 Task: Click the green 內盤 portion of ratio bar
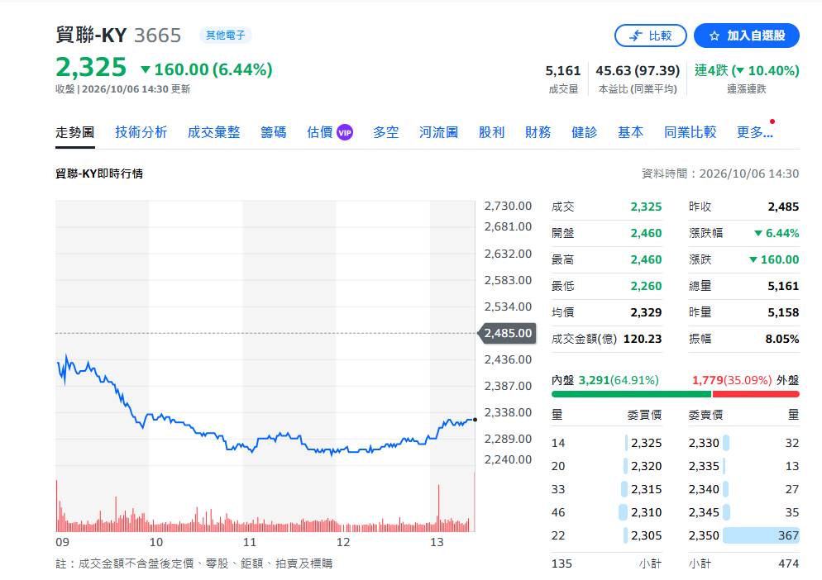(x=631, y=394)
